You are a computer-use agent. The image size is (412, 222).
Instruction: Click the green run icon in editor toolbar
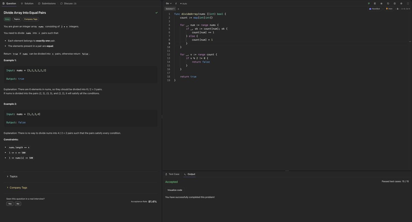click(369, 3)
